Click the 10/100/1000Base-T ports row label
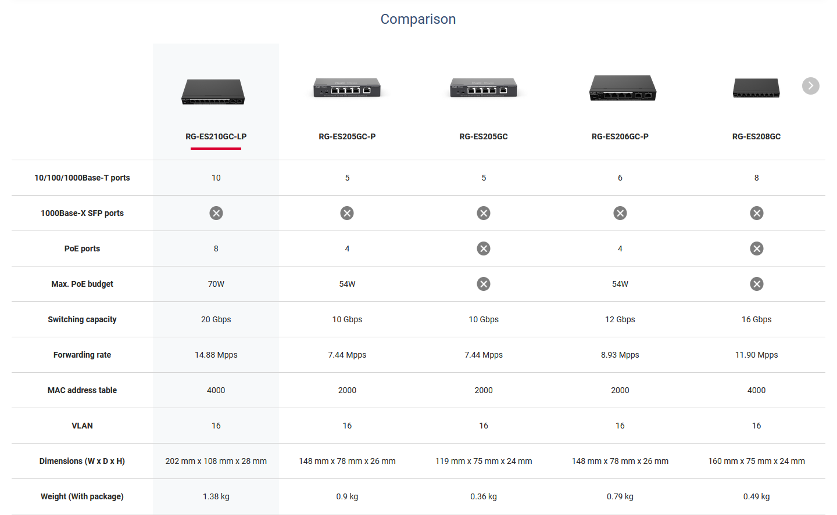Viewport: 837px width, 515px height. pos(82,178)
